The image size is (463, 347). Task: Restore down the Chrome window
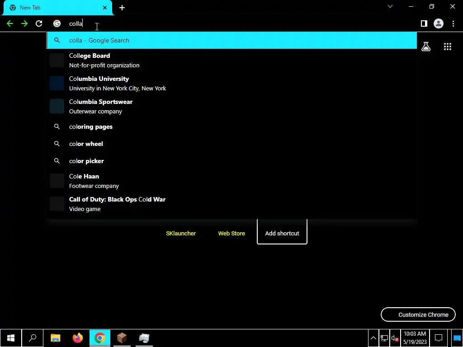432,6
